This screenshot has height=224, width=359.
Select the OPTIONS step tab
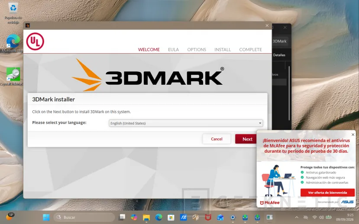tap(197, 49)
